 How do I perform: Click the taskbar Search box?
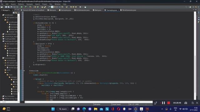(63, 109)
